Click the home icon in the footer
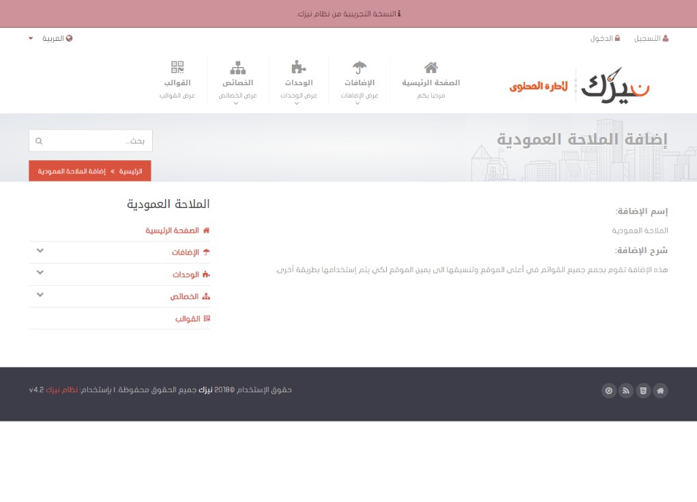Viewport: 697px width, 502px height. coord(659,391)
